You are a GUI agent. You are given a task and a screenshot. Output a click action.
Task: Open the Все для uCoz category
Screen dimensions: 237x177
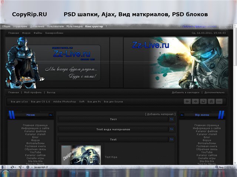tap(19, 102)
